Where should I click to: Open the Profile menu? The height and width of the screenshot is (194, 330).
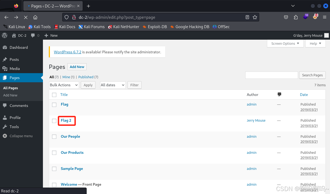21,118
